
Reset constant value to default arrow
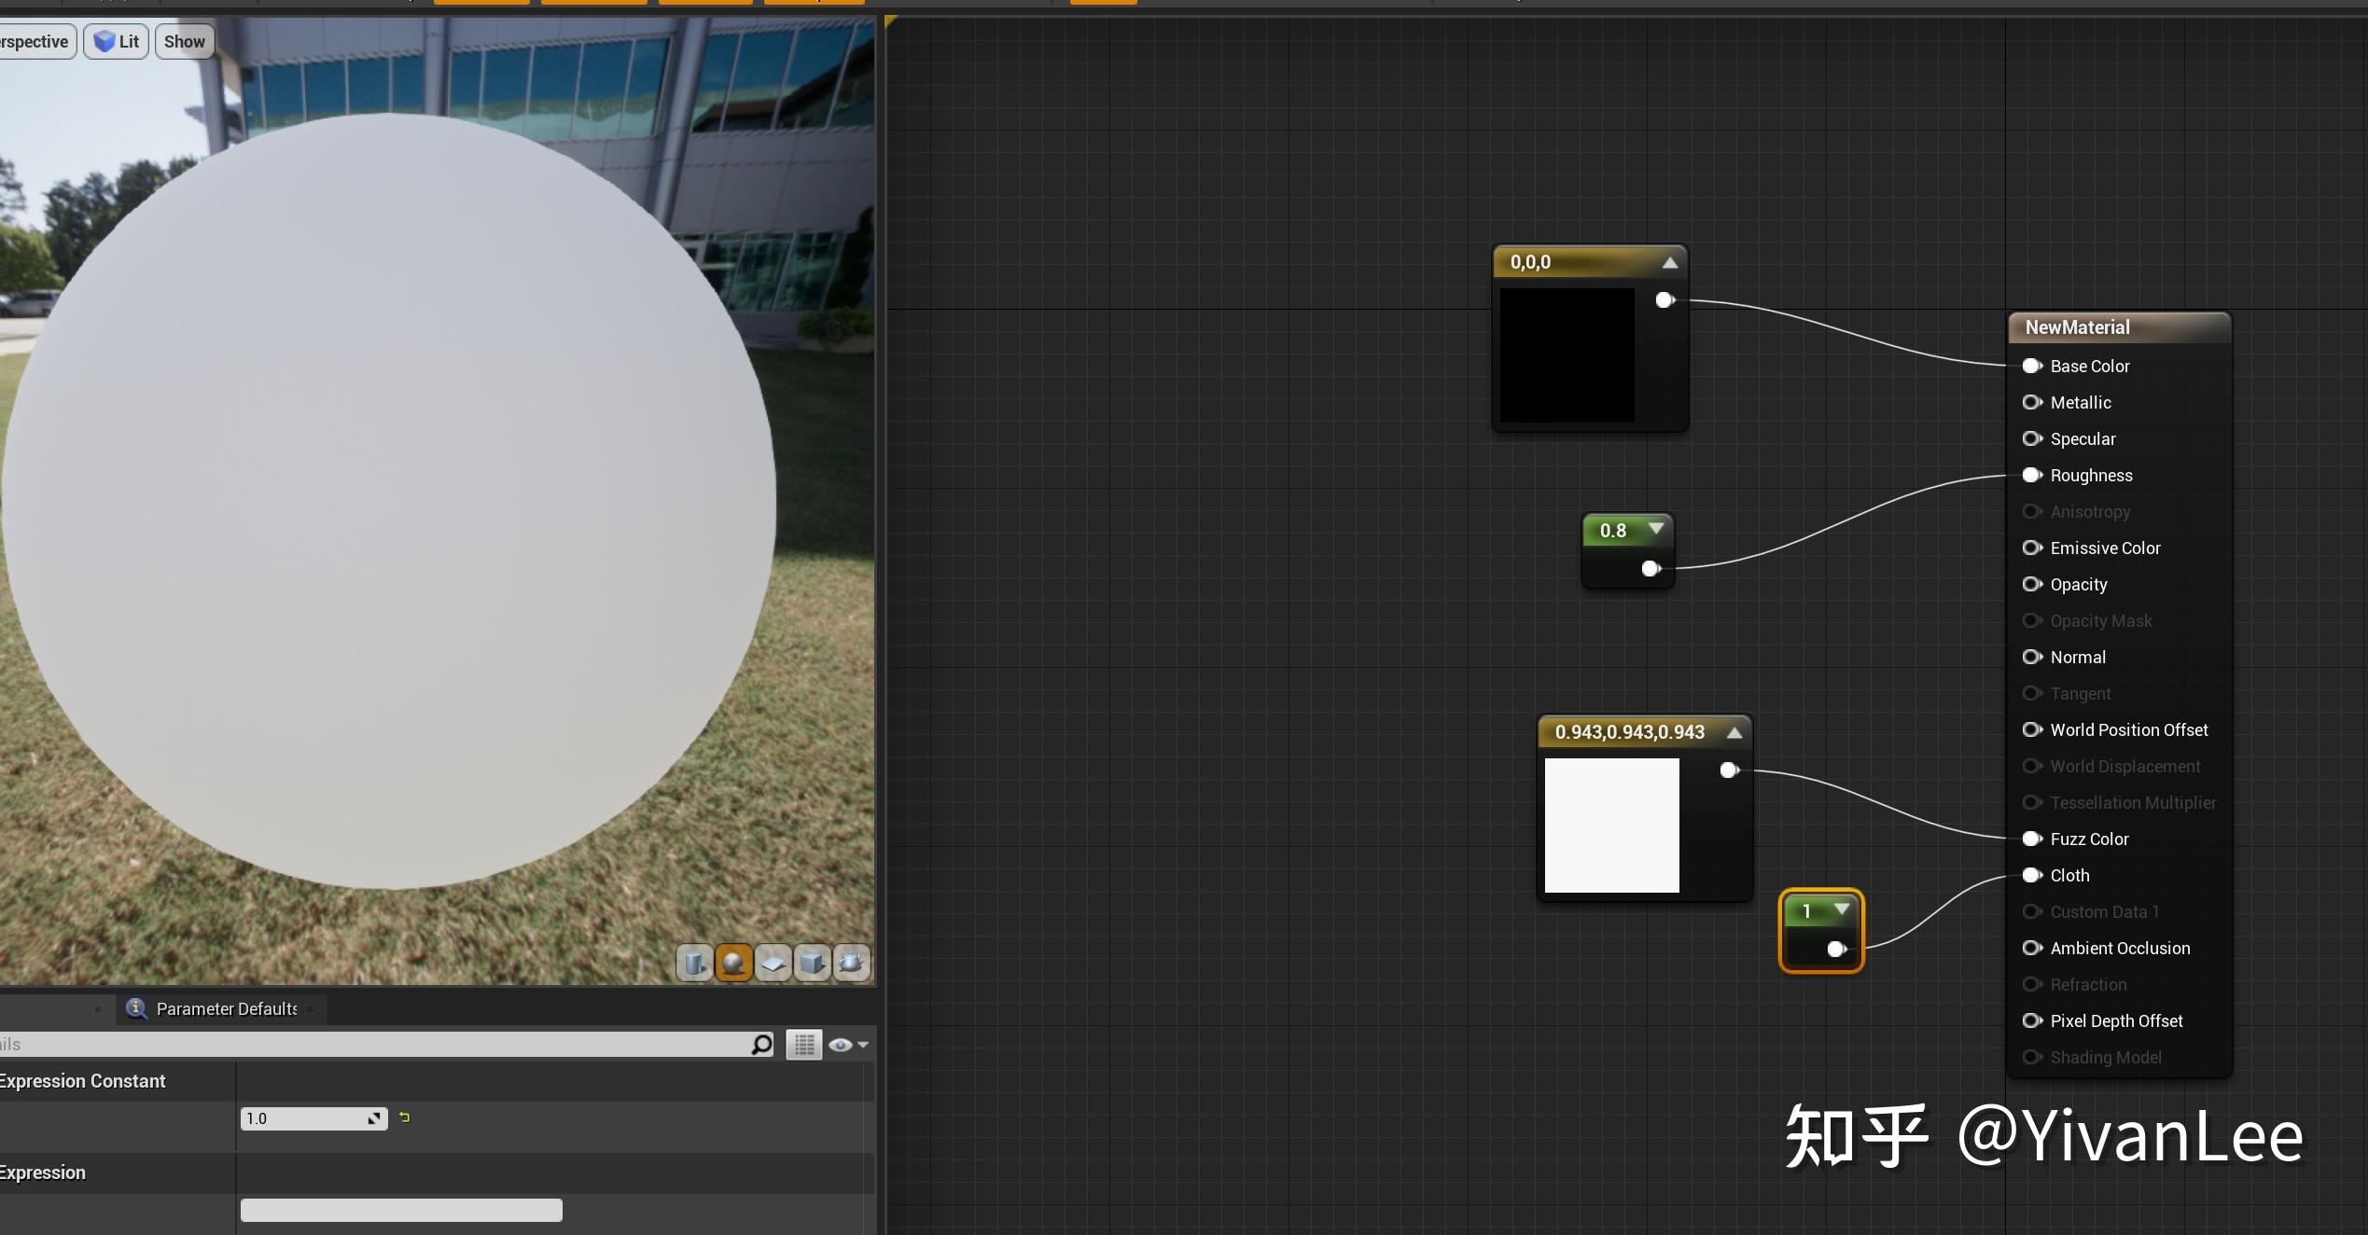[x=404, y=1117]
